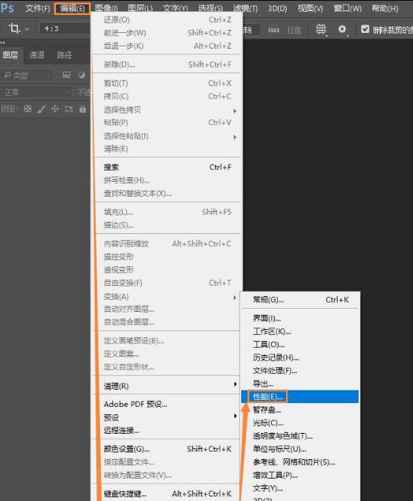Switch to 通道 panel tab

(37, 55)
